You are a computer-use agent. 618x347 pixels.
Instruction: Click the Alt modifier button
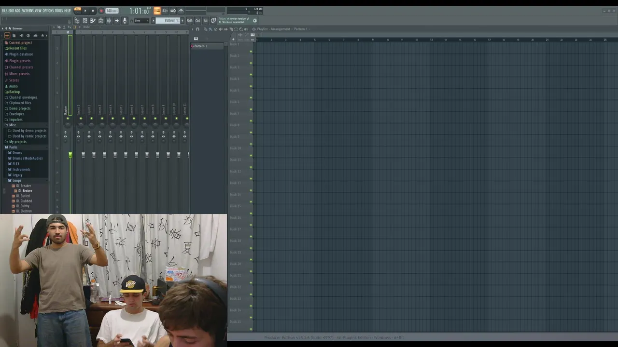click(205, 21)
